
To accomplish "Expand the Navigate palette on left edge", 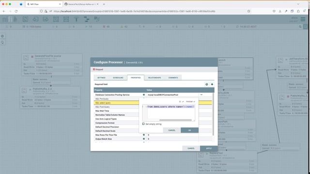I will point(2,36).
